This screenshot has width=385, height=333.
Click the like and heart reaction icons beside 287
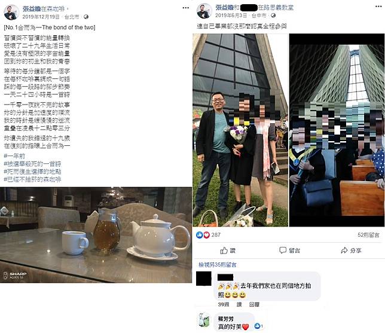click(203, 235)
